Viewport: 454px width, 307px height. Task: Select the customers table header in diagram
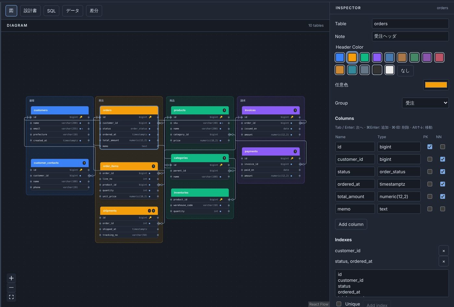(60, 110)
